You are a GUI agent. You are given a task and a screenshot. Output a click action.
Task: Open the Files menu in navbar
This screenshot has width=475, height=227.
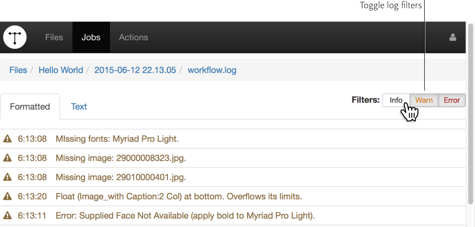(x=54, y=37)
